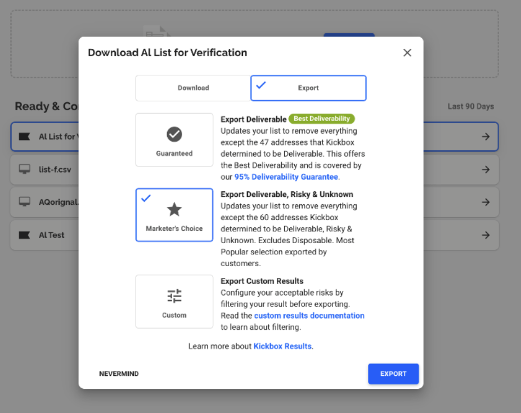Image resolution: width=521 pixels, height=413 pixels.
Task: Click the checkmark on the Export tab
Action: pos(261,85)
